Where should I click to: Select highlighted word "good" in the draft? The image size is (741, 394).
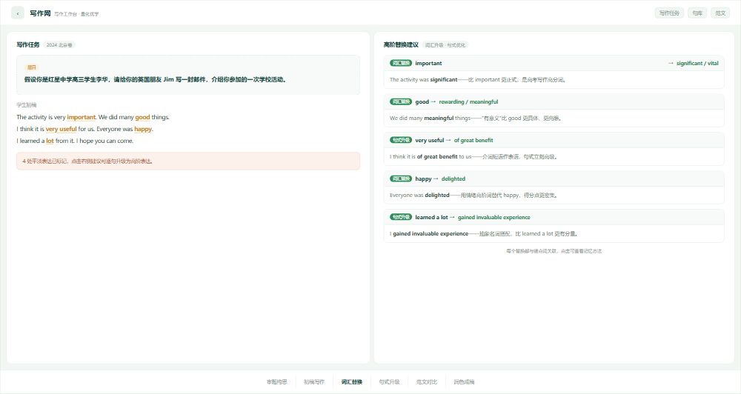142,117
